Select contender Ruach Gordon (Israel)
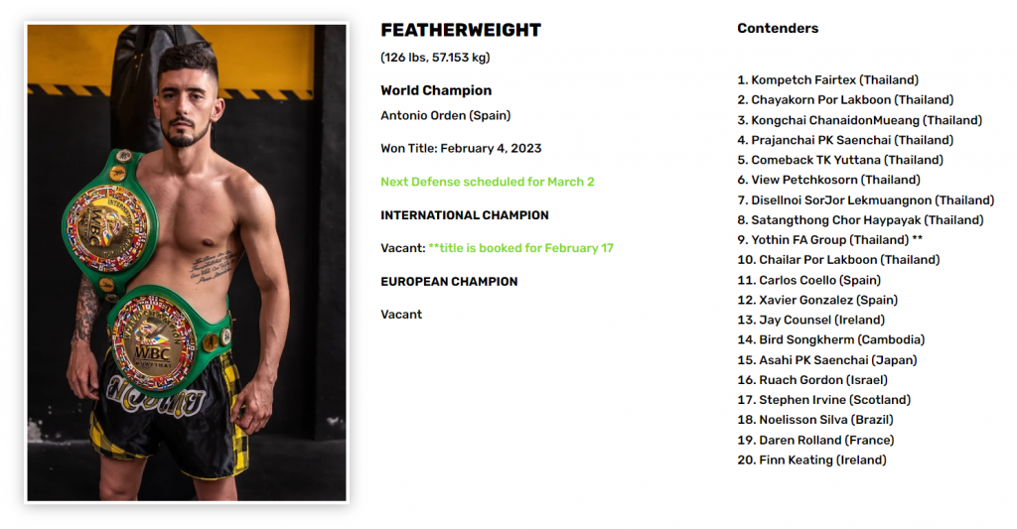1017x529 pixels. point(812,380)
